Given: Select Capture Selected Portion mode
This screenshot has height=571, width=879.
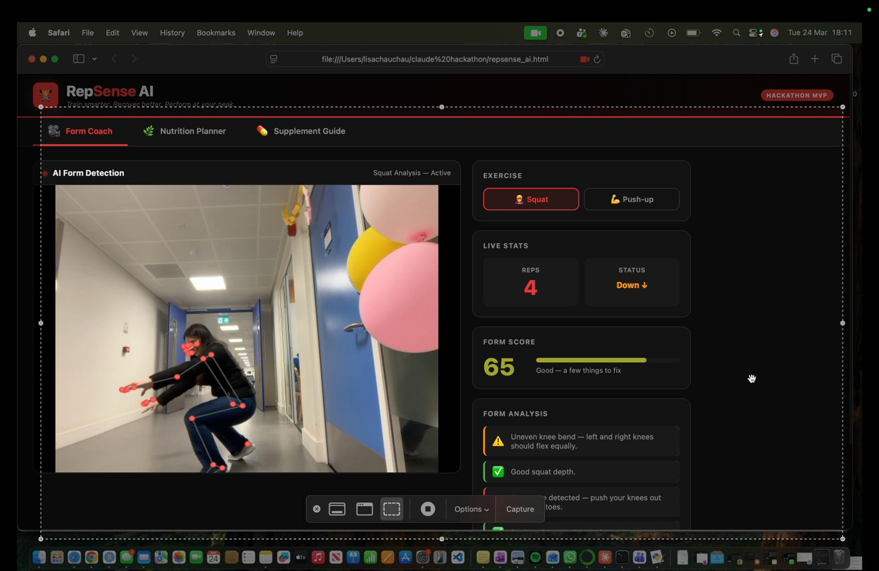Looking at the screenshot, I should [392, 509].
